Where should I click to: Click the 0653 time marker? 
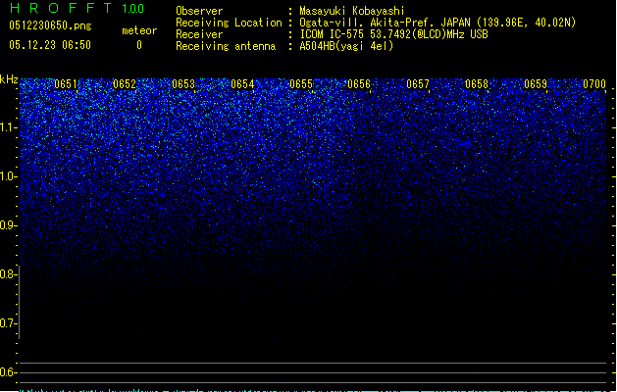183,84
